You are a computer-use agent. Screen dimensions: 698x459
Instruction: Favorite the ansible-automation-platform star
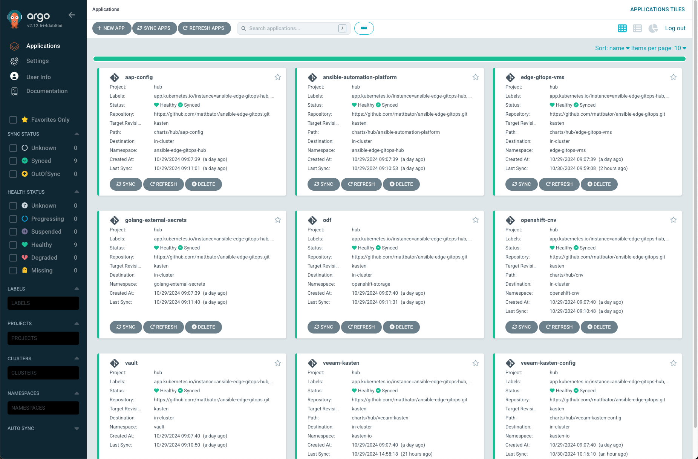476,77
